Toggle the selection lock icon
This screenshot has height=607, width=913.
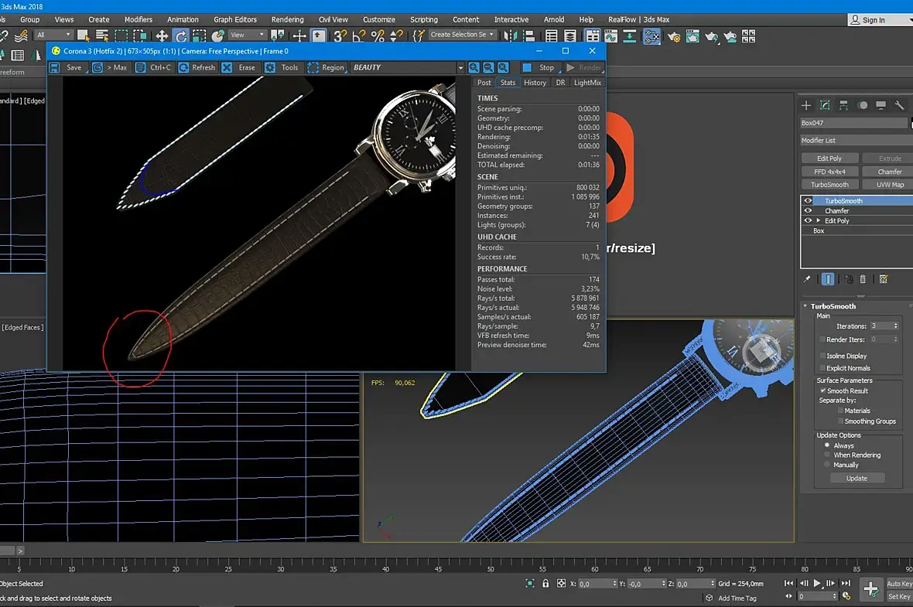[545, 584]
